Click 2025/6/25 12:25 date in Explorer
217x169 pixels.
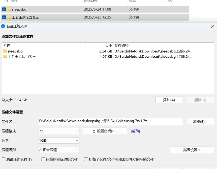tap(98, 17)
